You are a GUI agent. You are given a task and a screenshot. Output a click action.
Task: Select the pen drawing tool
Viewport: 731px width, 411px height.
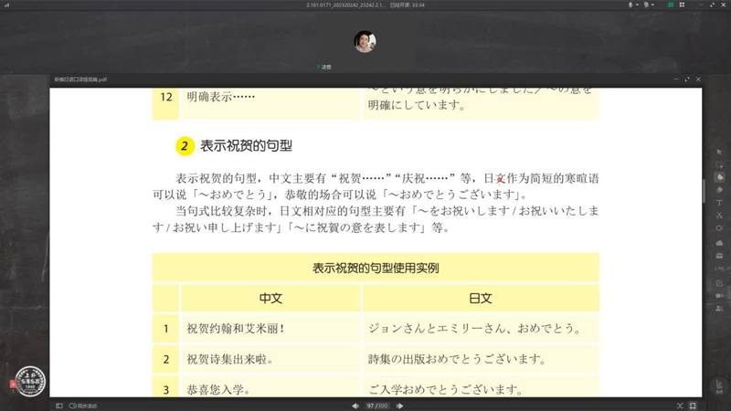(x=720, y=176)
